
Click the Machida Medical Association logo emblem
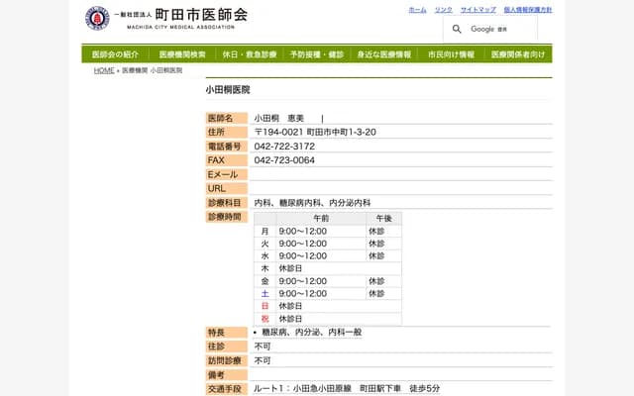97,18
